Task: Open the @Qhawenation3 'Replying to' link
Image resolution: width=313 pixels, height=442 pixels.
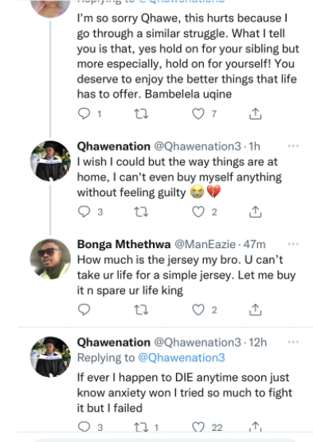Action: [x=182, y=358]
